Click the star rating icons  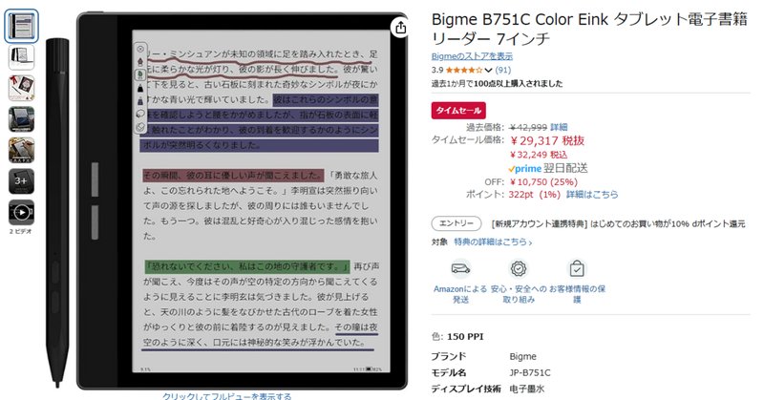coord(463,70)
